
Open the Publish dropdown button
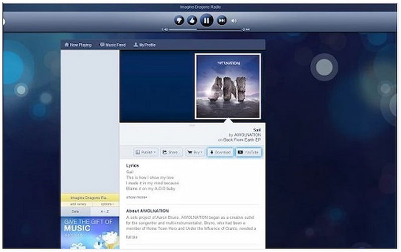[146, 152]
